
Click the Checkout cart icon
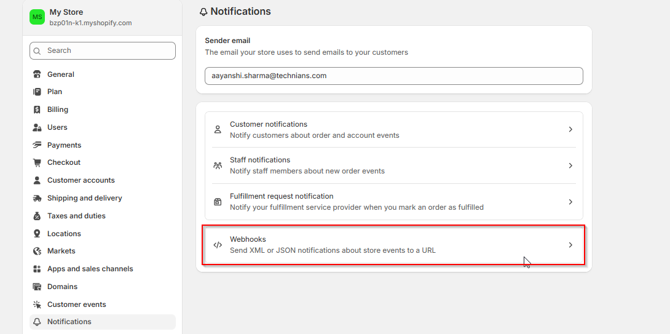point(37,162)
